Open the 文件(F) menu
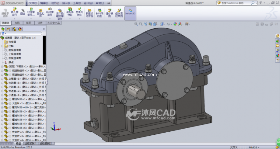The image size is (280, 149). pos(33,3)
